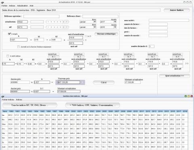Click the In. 4 button in the multi-indices row
Image resolution: width=194 pixels, height=150 pixels.
pos(129,56)
